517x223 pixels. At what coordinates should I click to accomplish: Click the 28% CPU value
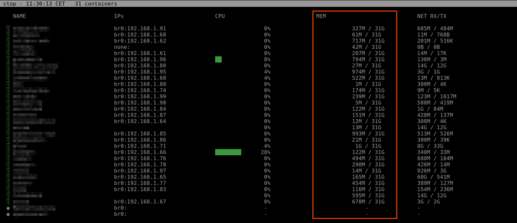tap(265, 152)
